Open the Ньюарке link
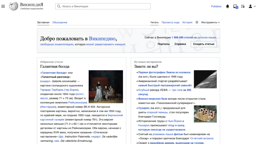The height and width of the screenshot is (144, 257). tap(144, 125)
